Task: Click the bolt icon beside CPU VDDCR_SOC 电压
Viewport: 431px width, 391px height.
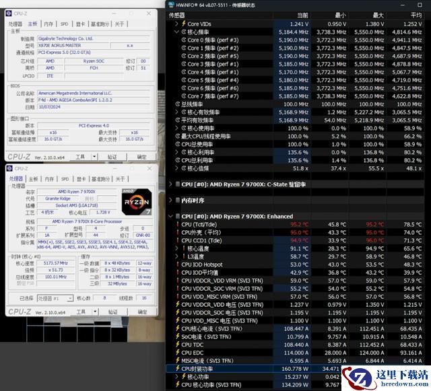Action: (178, 312)
